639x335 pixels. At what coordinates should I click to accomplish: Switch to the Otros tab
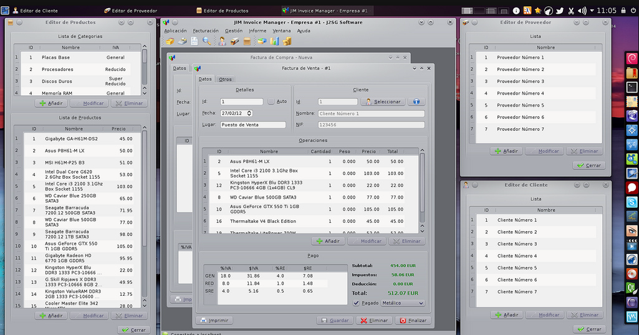(x=225, y=79)
